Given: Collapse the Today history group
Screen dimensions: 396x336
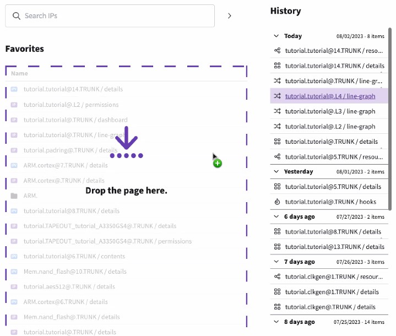Looking at the screenshot, I should [x=276, y=36].
